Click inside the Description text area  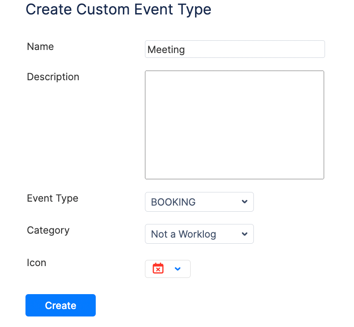point(235,125)
